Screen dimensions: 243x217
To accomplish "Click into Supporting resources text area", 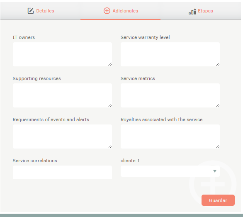I will [x=62, y=95].
